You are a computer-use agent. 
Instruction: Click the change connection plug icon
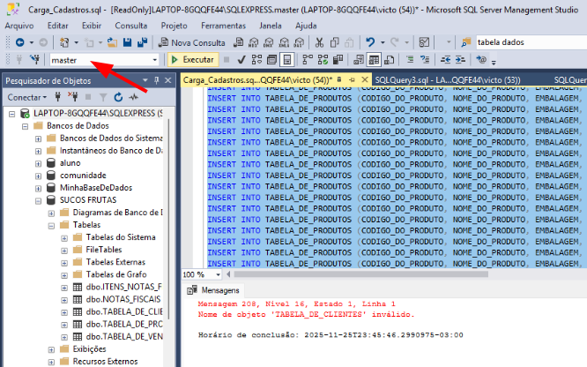(x=35, y=59)
